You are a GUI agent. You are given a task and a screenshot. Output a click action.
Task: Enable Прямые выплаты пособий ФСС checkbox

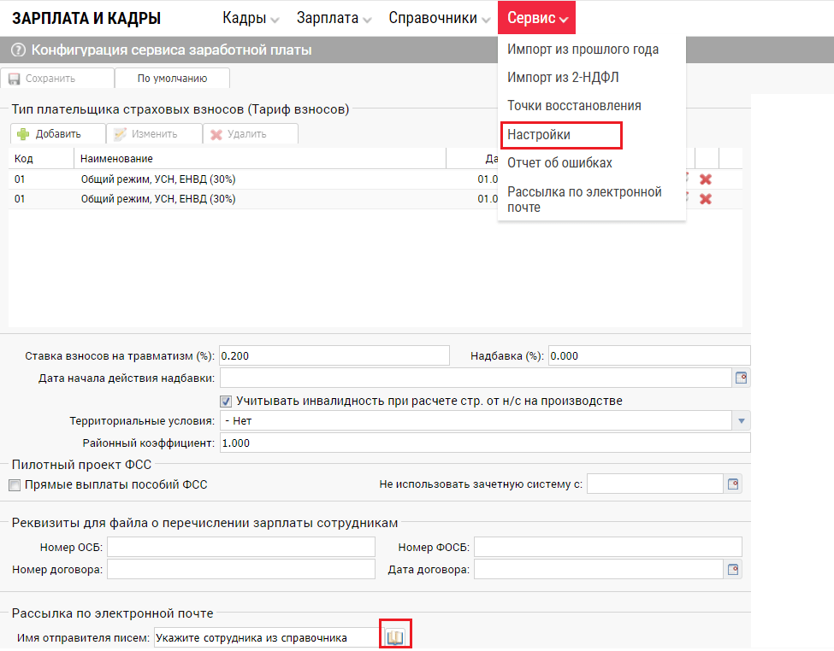tap(15, 485)
